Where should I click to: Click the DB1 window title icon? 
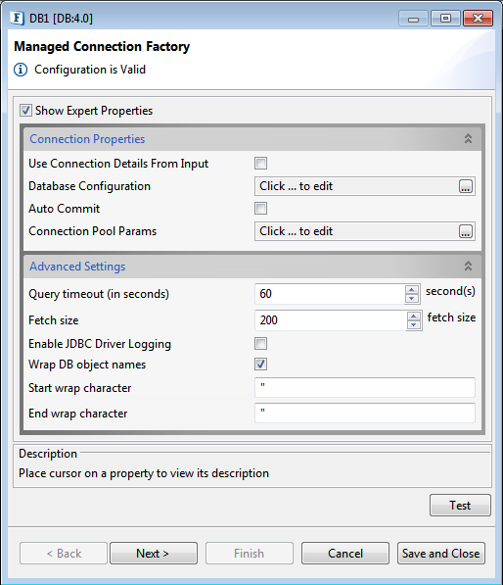(18, 18)
